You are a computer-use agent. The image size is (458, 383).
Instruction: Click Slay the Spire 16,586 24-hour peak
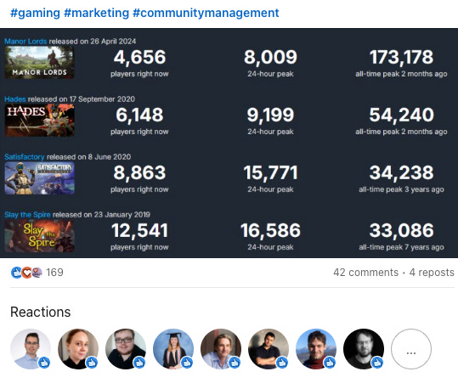click(x=270, y=236)
